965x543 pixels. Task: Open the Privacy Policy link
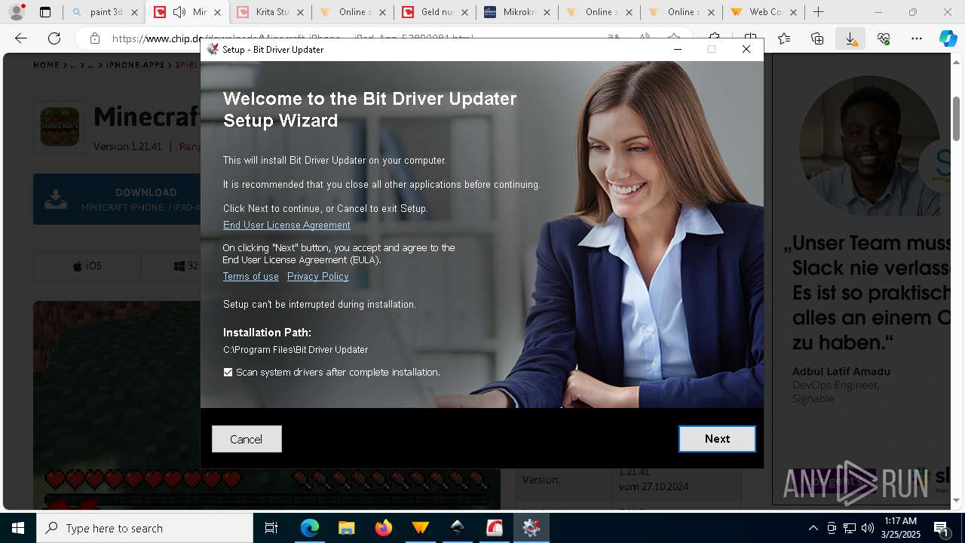[x=318, y=276]
